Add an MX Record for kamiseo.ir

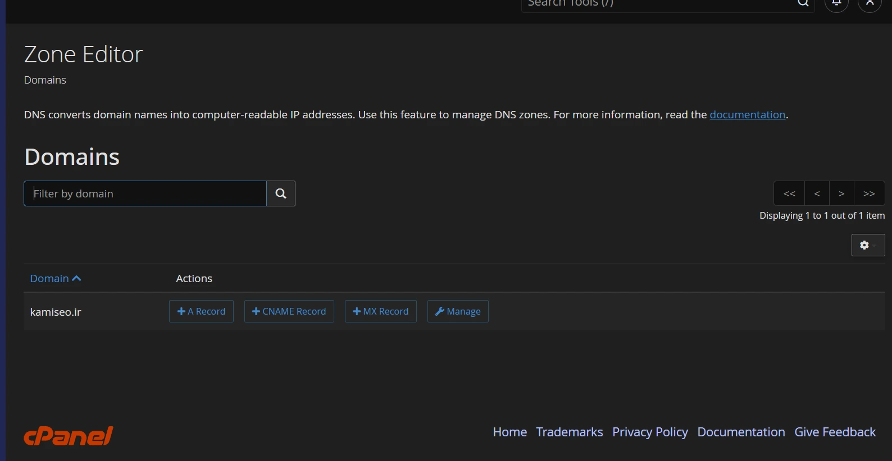click(x=380, y=311)
